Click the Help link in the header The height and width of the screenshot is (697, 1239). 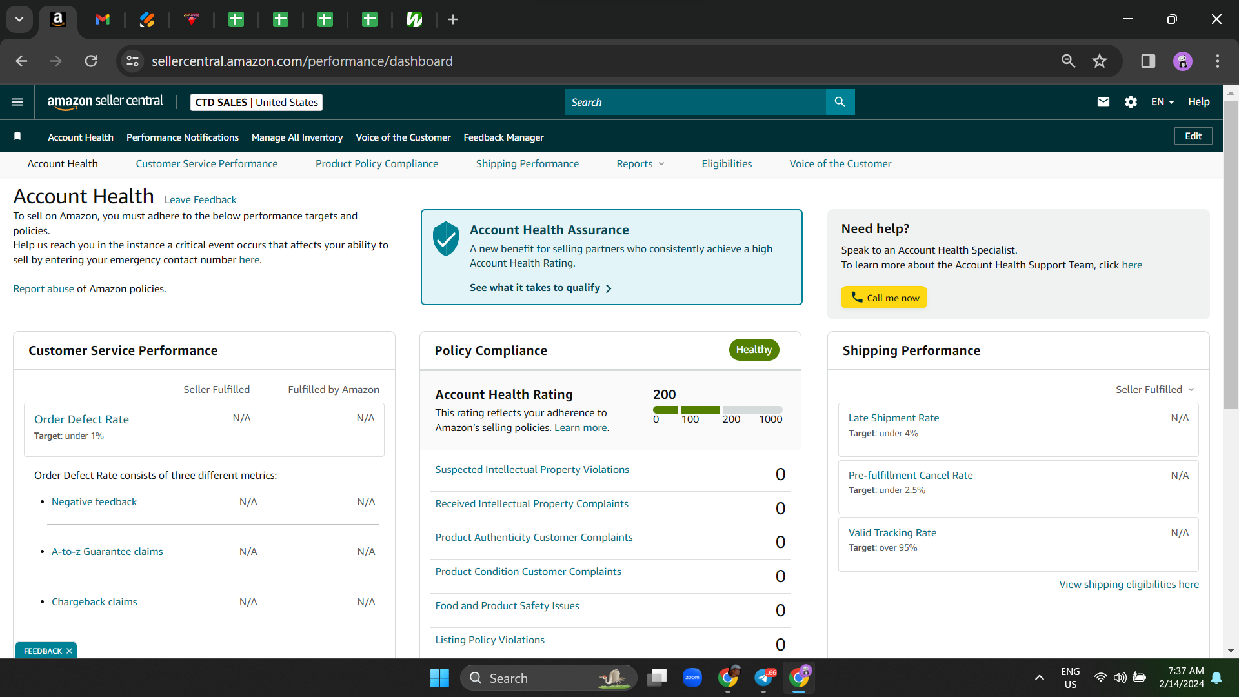tap(1199, 102)
